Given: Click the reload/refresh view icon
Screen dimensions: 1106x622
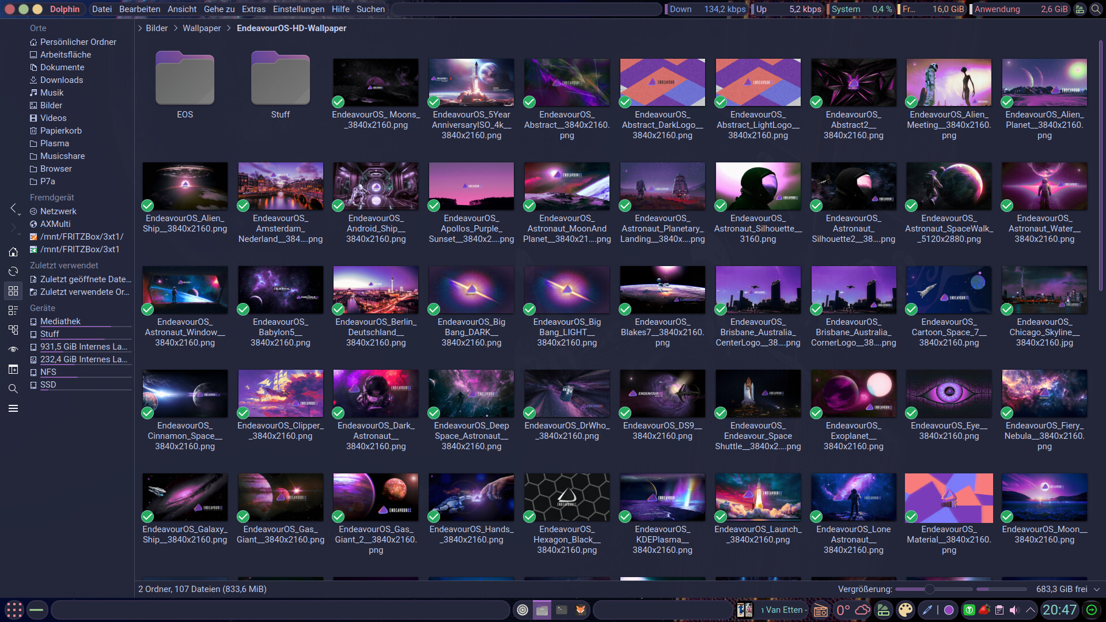Looking at the screenshot, I should [13, 271].
